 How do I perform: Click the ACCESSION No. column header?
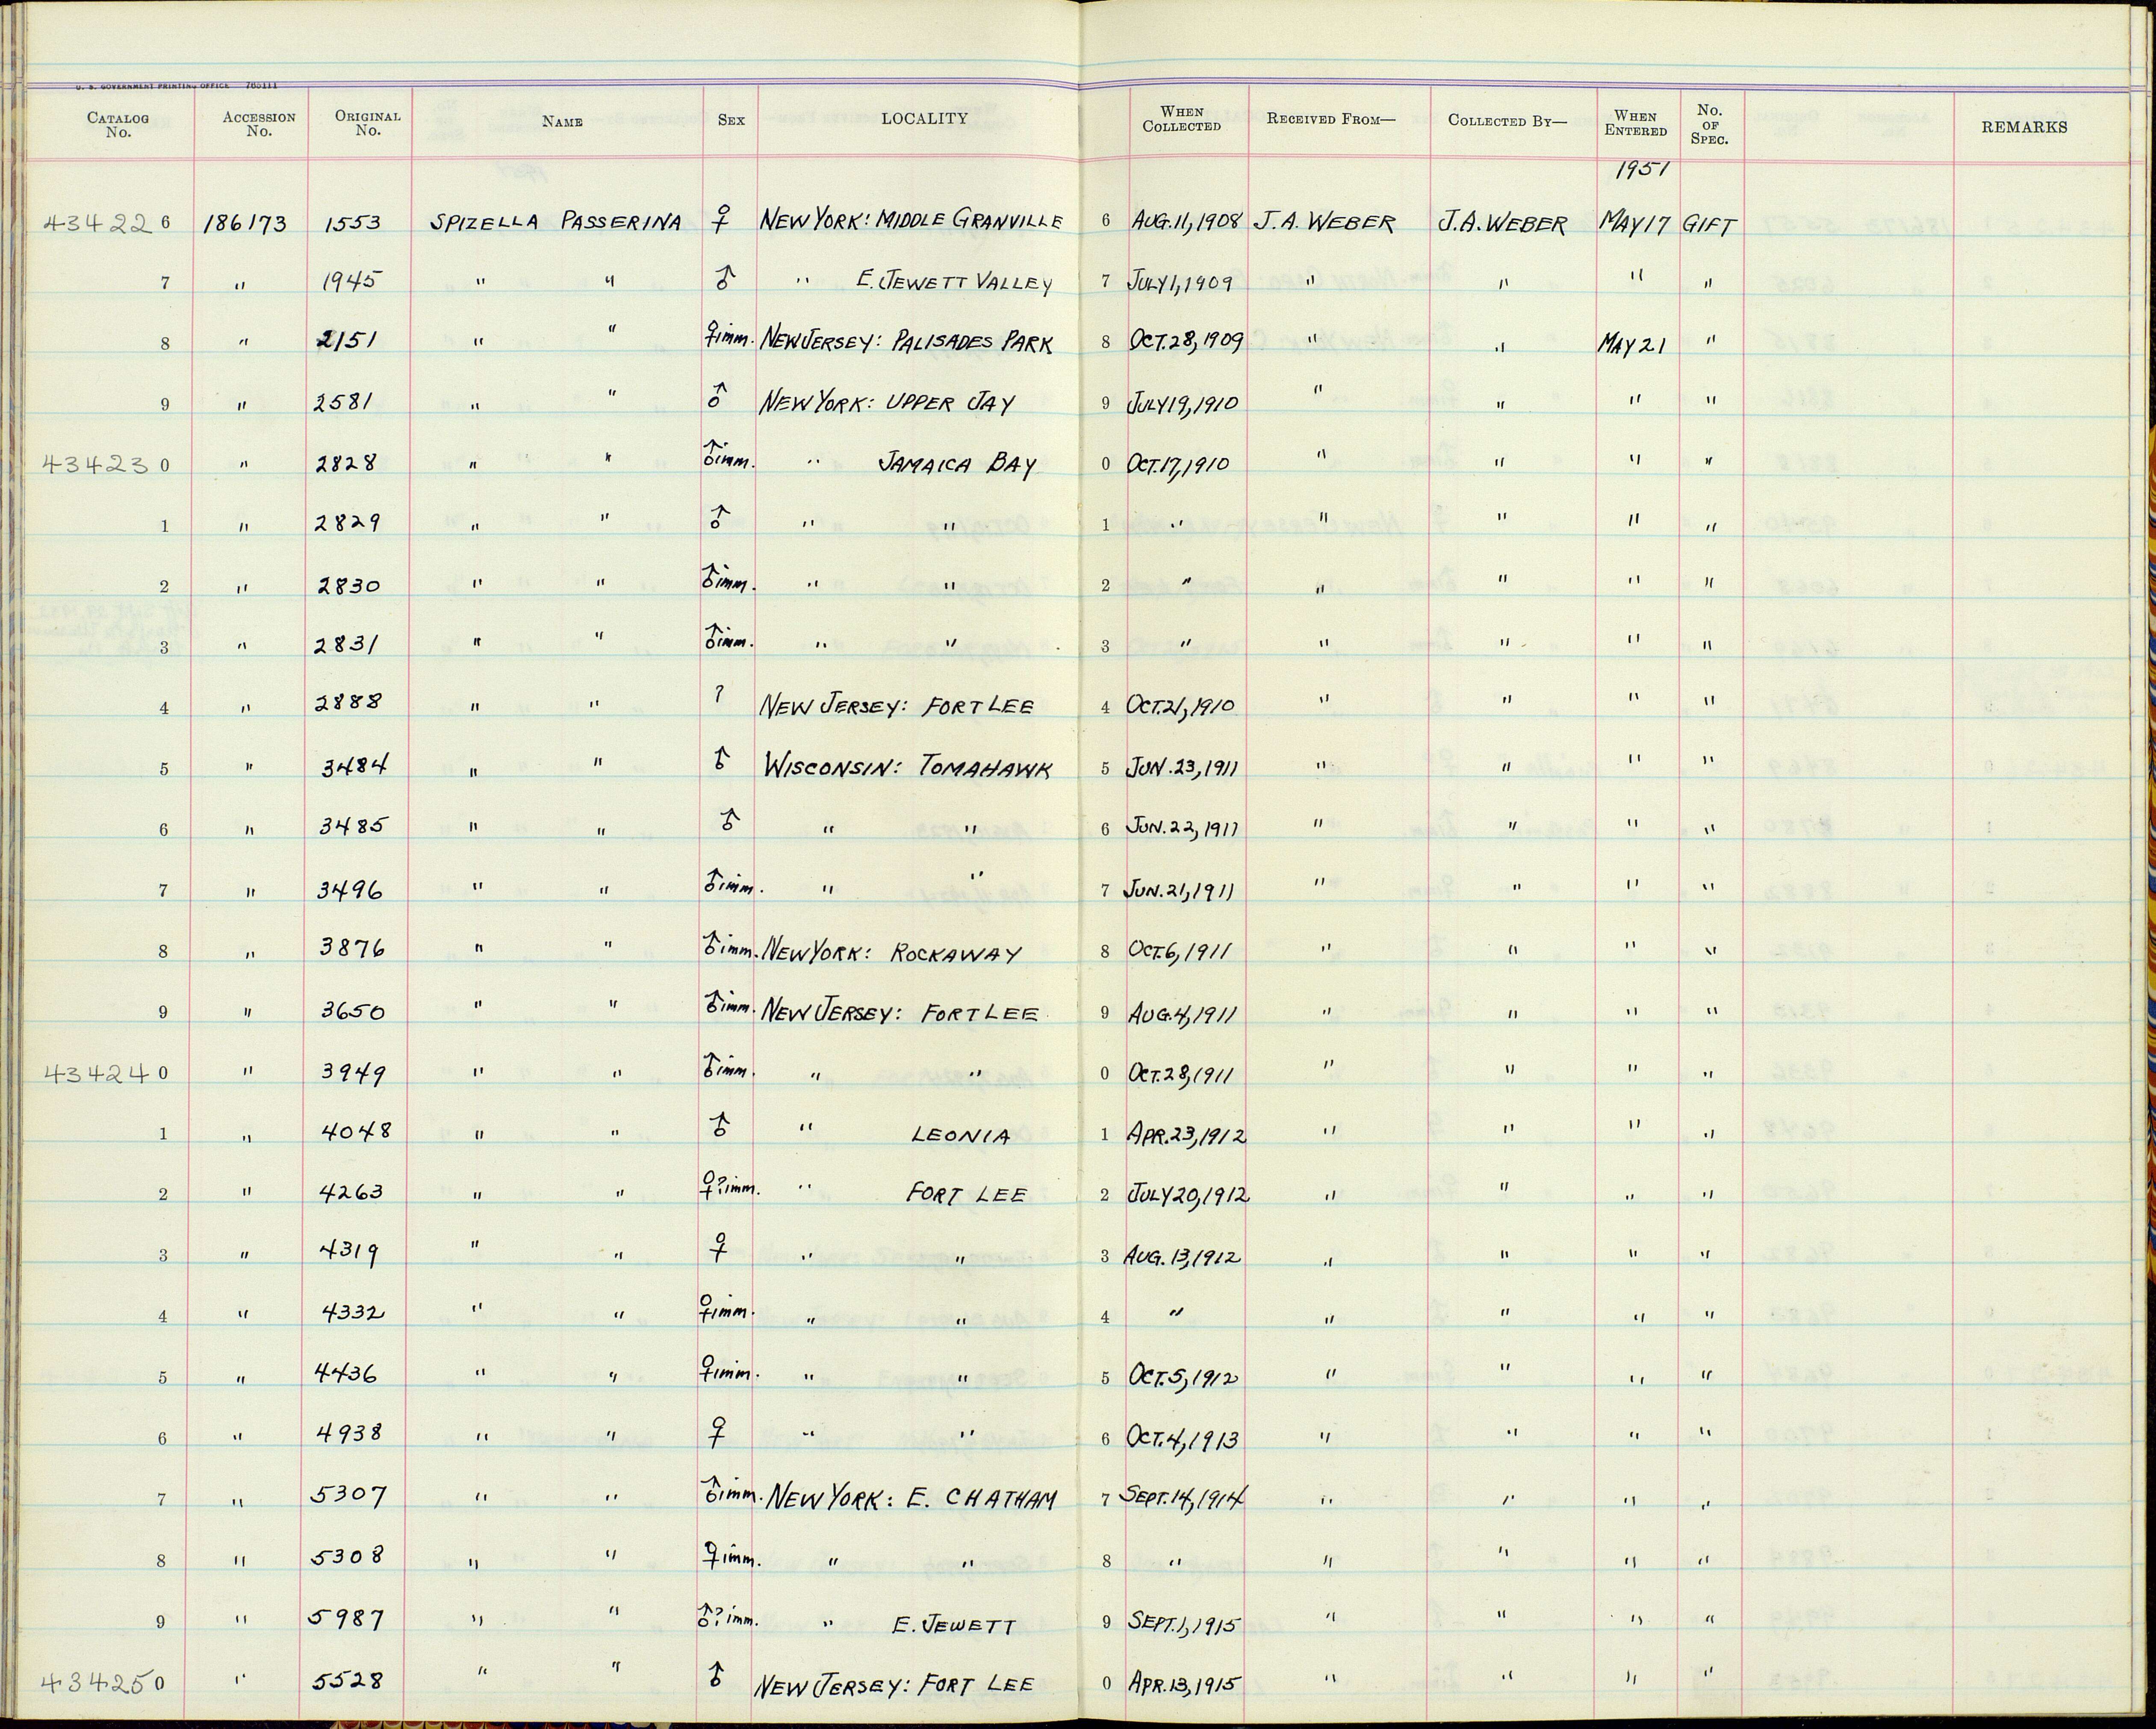click(x=259, y=124)
